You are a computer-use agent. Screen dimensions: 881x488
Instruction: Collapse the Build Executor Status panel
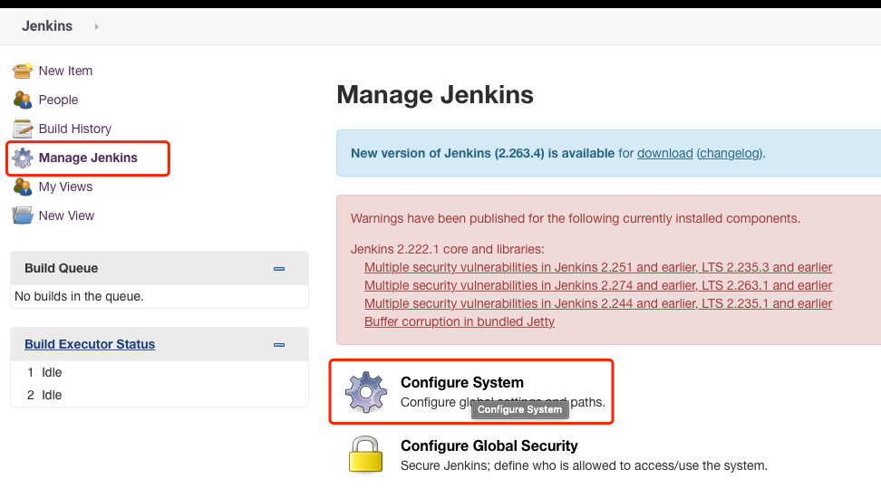pos(279,345)
